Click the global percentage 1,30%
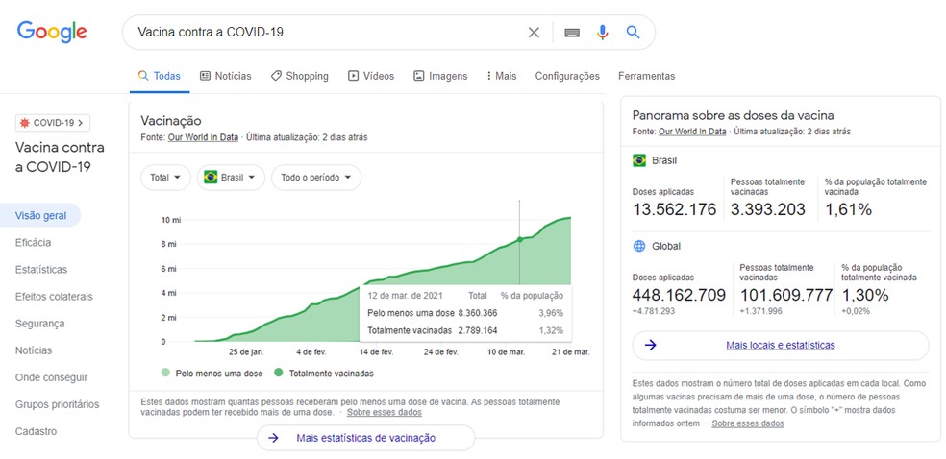This screenshot has height=459, width=946. (865, 295)
